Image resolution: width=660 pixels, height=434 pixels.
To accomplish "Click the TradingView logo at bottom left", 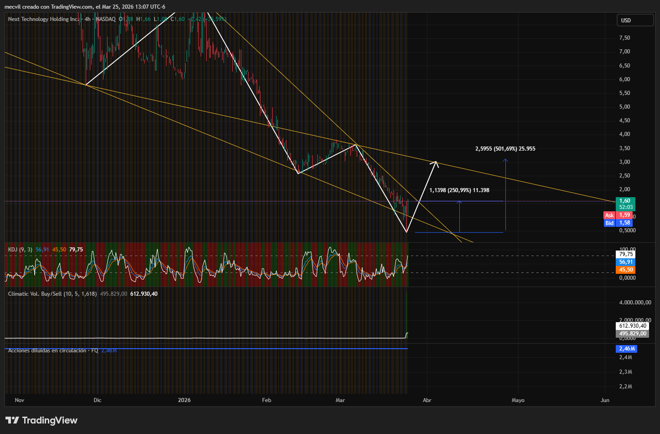I will (42, 420).
